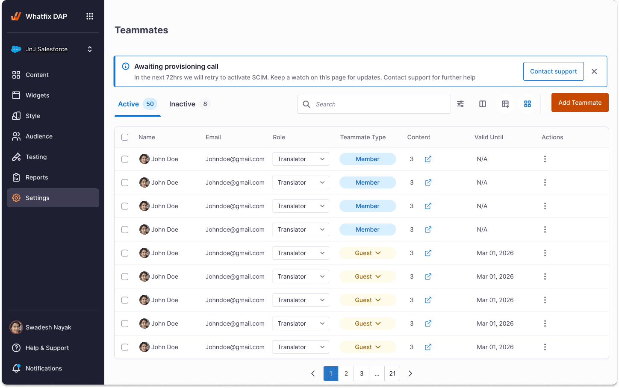The image size is (619, 388).
Task: Tick the select-all checkbox in table header
Action: (125, 137)
